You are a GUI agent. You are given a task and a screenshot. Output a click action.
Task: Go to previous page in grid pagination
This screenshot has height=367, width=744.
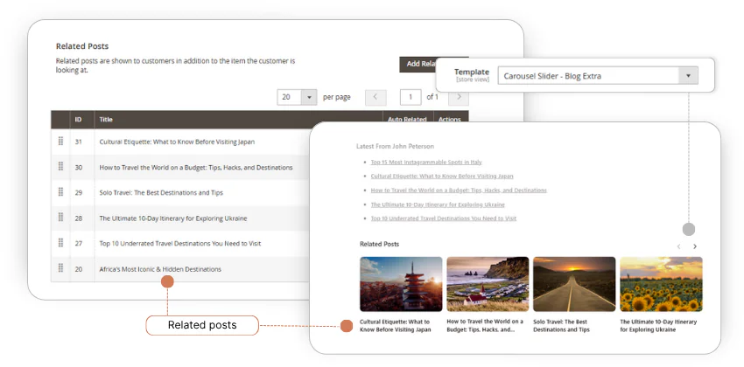click(x=376, y=96)
